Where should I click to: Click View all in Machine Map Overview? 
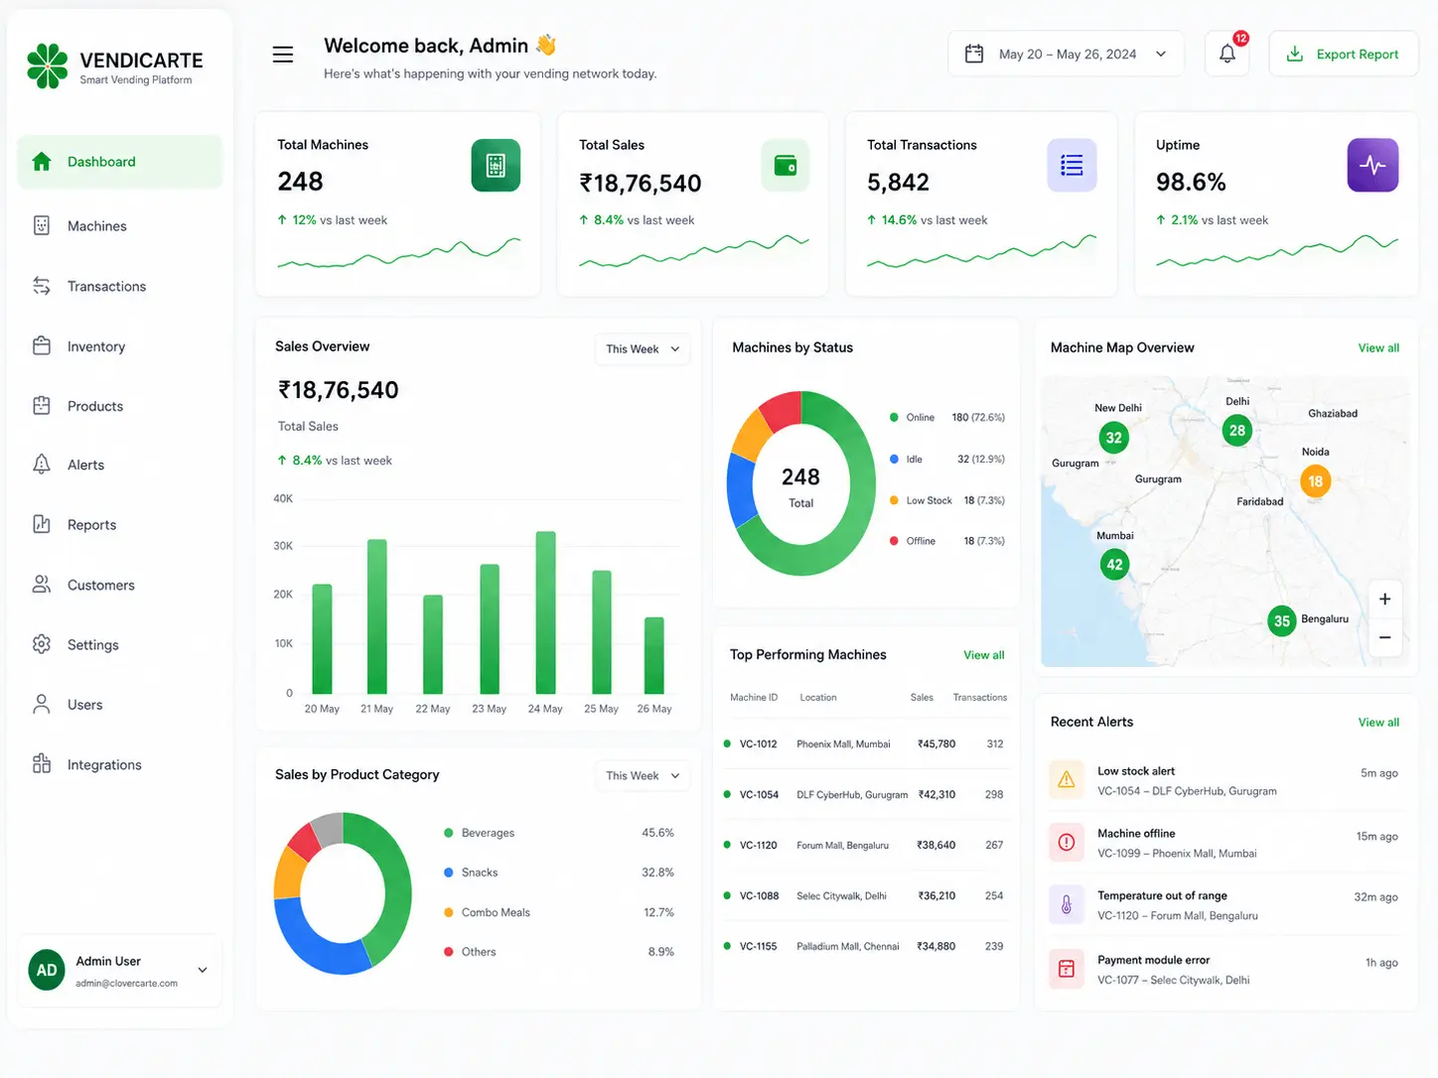coord(1378,347)
